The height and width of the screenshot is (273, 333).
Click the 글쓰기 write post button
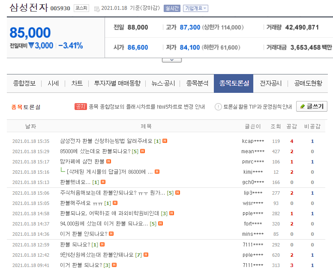pos(312,106)
